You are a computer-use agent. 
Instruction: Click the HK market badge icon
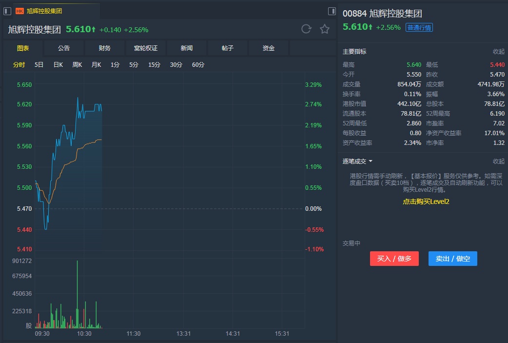(x=20, y=11)
